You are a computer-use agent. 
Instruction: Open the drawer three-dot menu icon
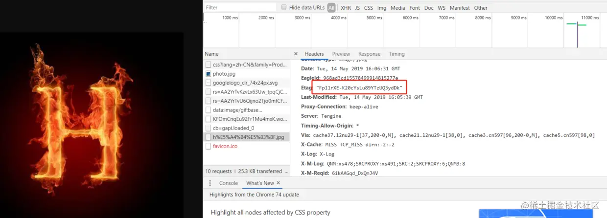[x=210, y=183]
